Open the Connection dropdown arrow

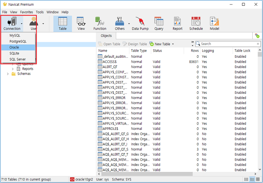(x=22, y=24)
